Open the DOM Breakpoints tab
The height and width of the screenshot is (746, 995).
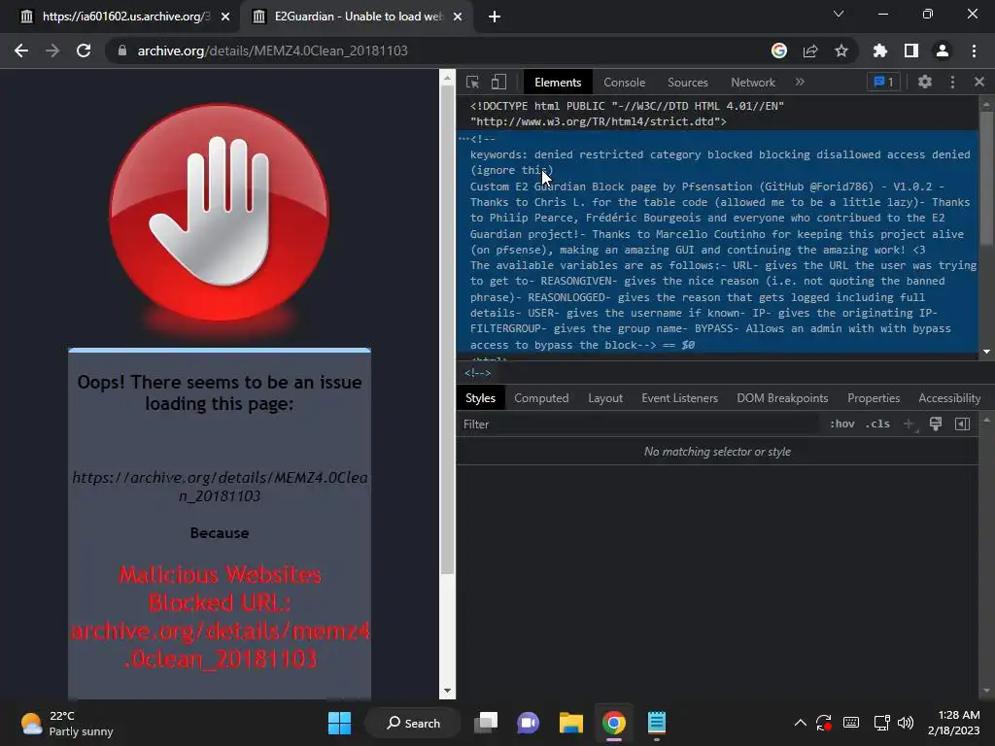(782, 398)
